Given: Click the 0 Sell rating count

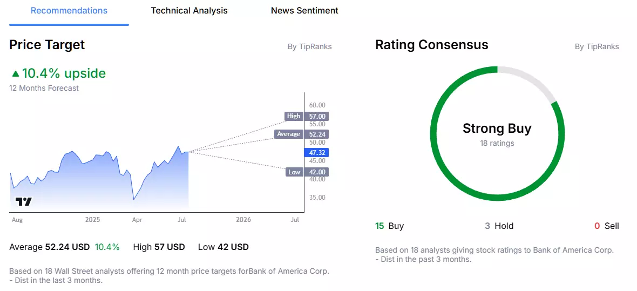Looking at the screenshot, I should (x=607, y=226).
